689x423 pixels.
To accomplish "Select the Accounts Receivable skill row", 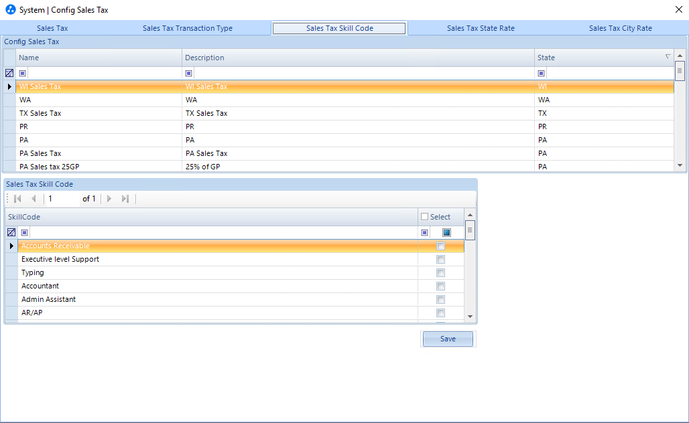I will point(241,246).
